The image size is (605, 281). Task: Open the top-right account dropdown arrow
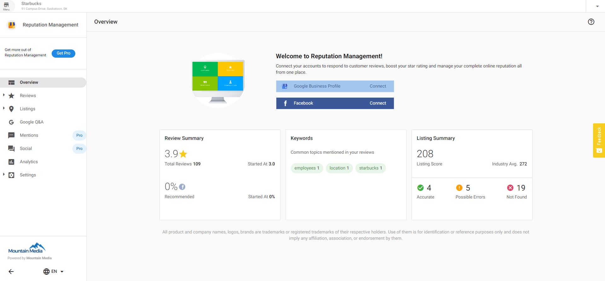click(x=597, y=6)
